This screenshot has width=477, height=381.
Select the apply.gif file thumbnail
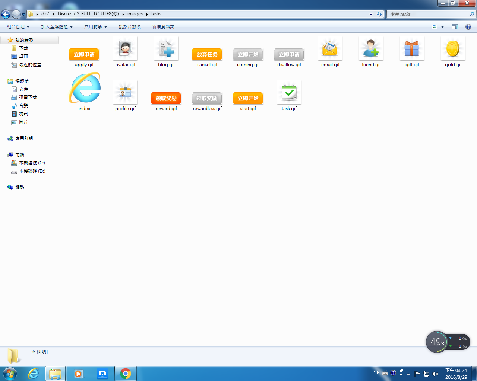tap(84, 54)
